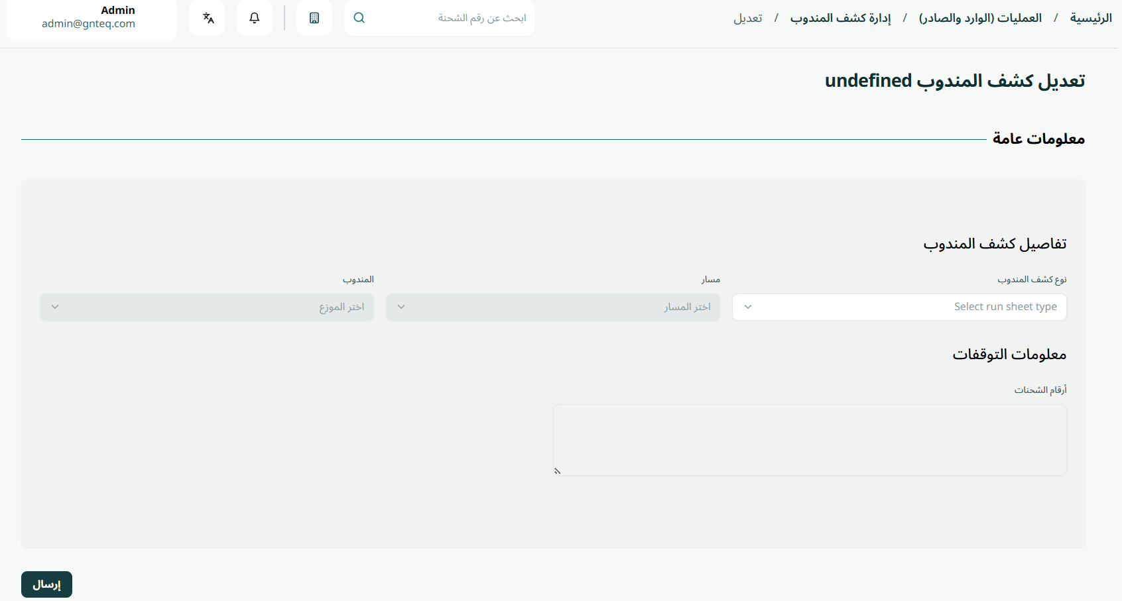Submit the form with إرسال button
Screen dimensions: 1122x601
tap(46, 584)
